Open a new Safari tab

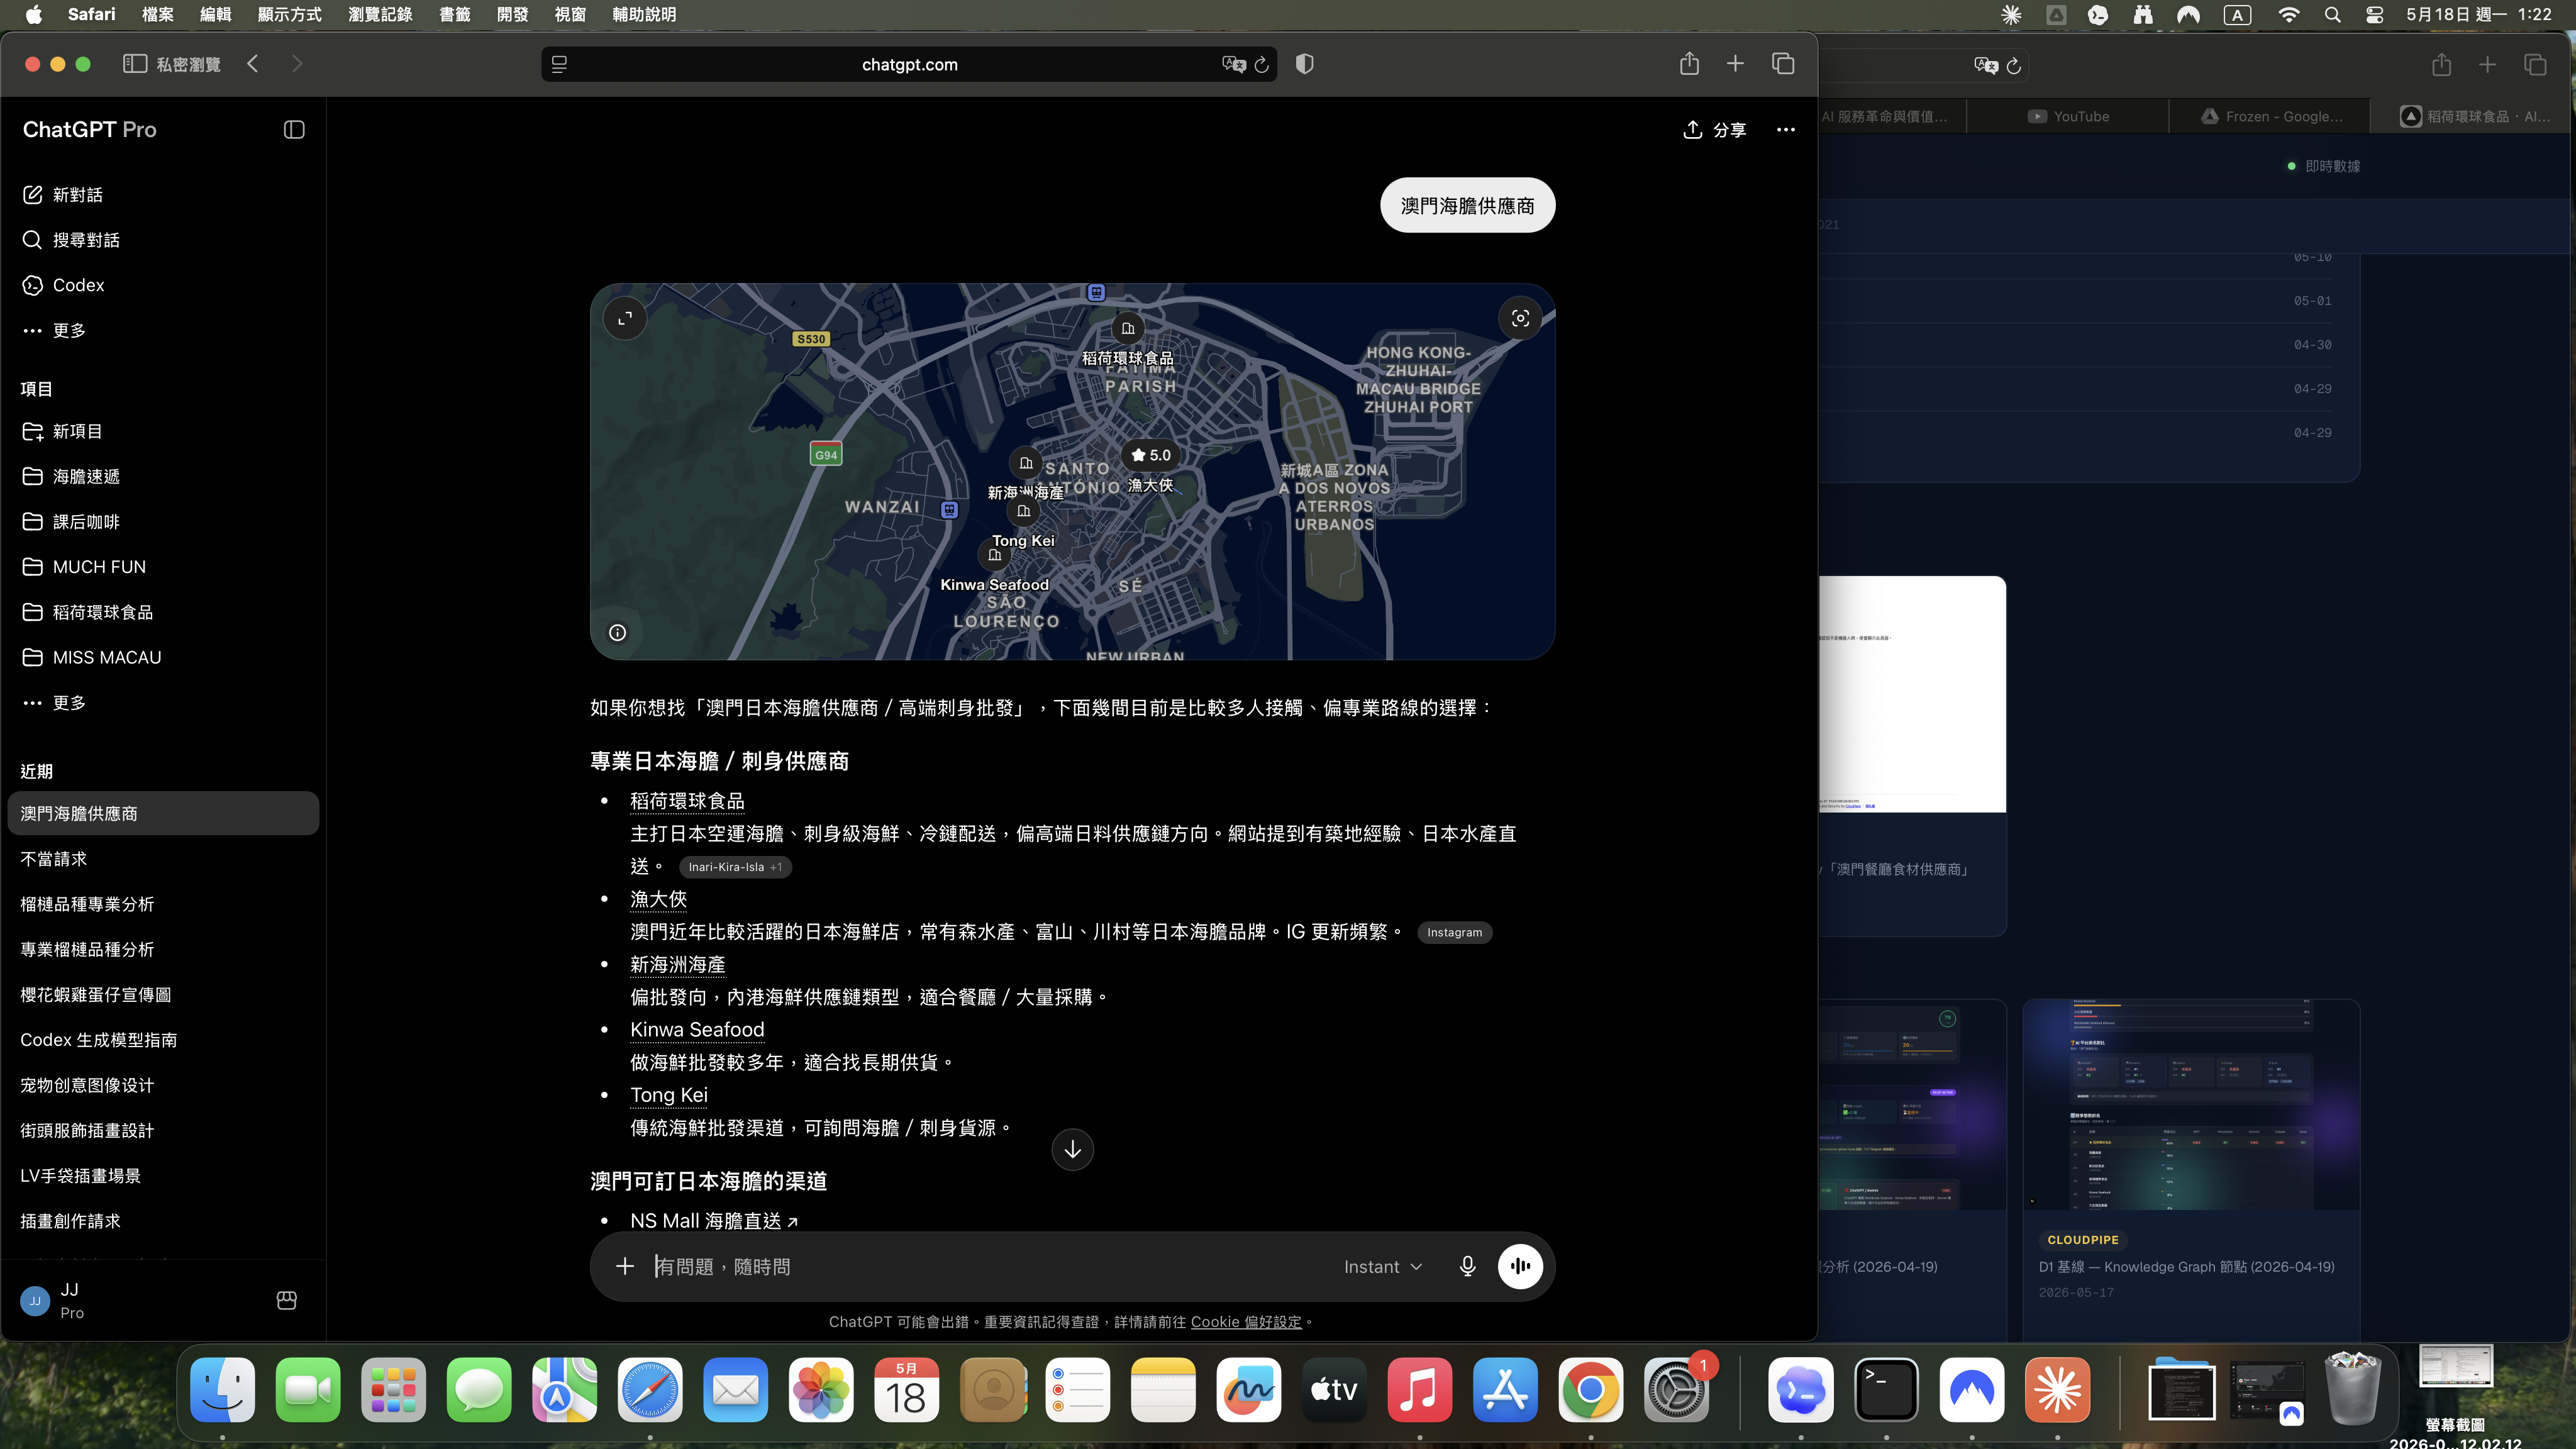point(1735,64)
